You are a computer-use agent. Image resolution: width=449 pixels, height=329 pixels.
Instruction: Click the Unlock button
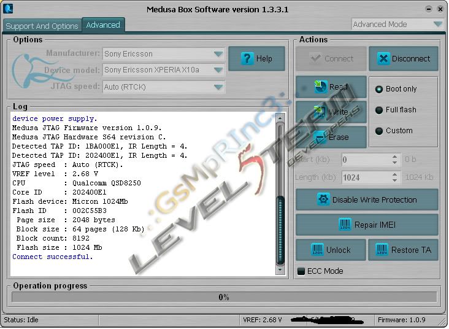point(331,250)
